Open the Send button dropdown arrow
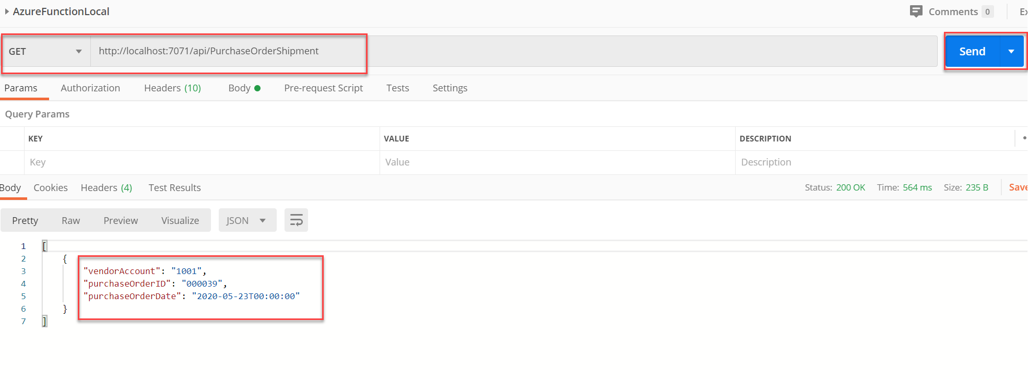This screenshot has width=1028, height=379. [x=1011, y=51]
